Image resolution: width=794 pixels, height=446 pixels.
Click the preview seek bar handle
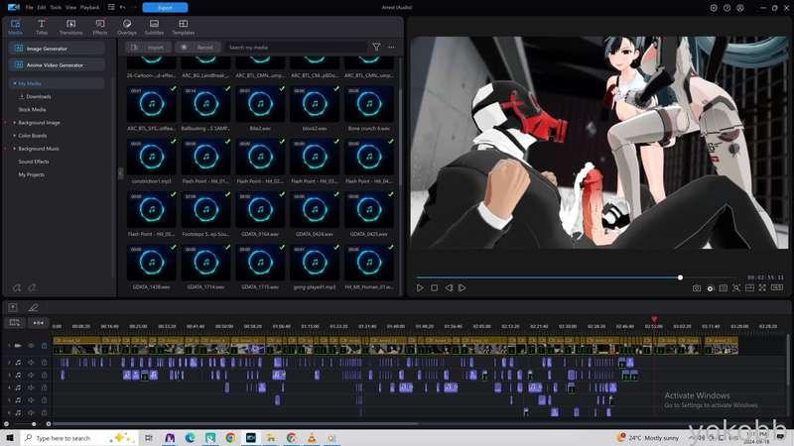pos(680,278)
